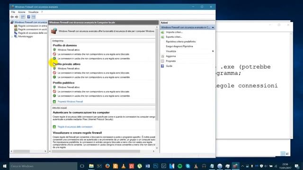Open Firefox from the taskbar
Viewport: 303px width, 170px height.
[x=107, y=166]
